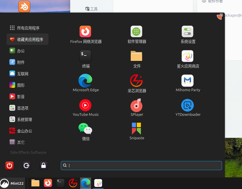Image resolution: width=242 pixels, height=189 pixels.
Task: Open the 附件 category
Action: pos(27,62)
